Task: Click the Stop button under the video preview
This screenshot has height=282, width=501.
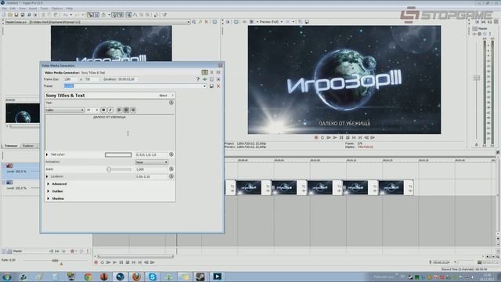Action: (348, 138)
